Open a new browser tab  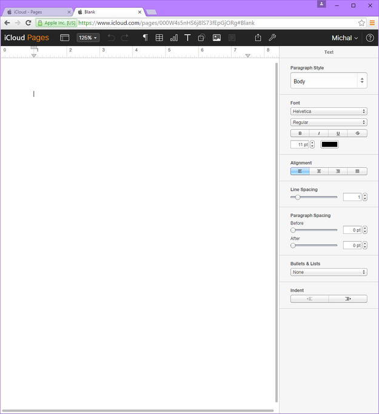point(152,12)
